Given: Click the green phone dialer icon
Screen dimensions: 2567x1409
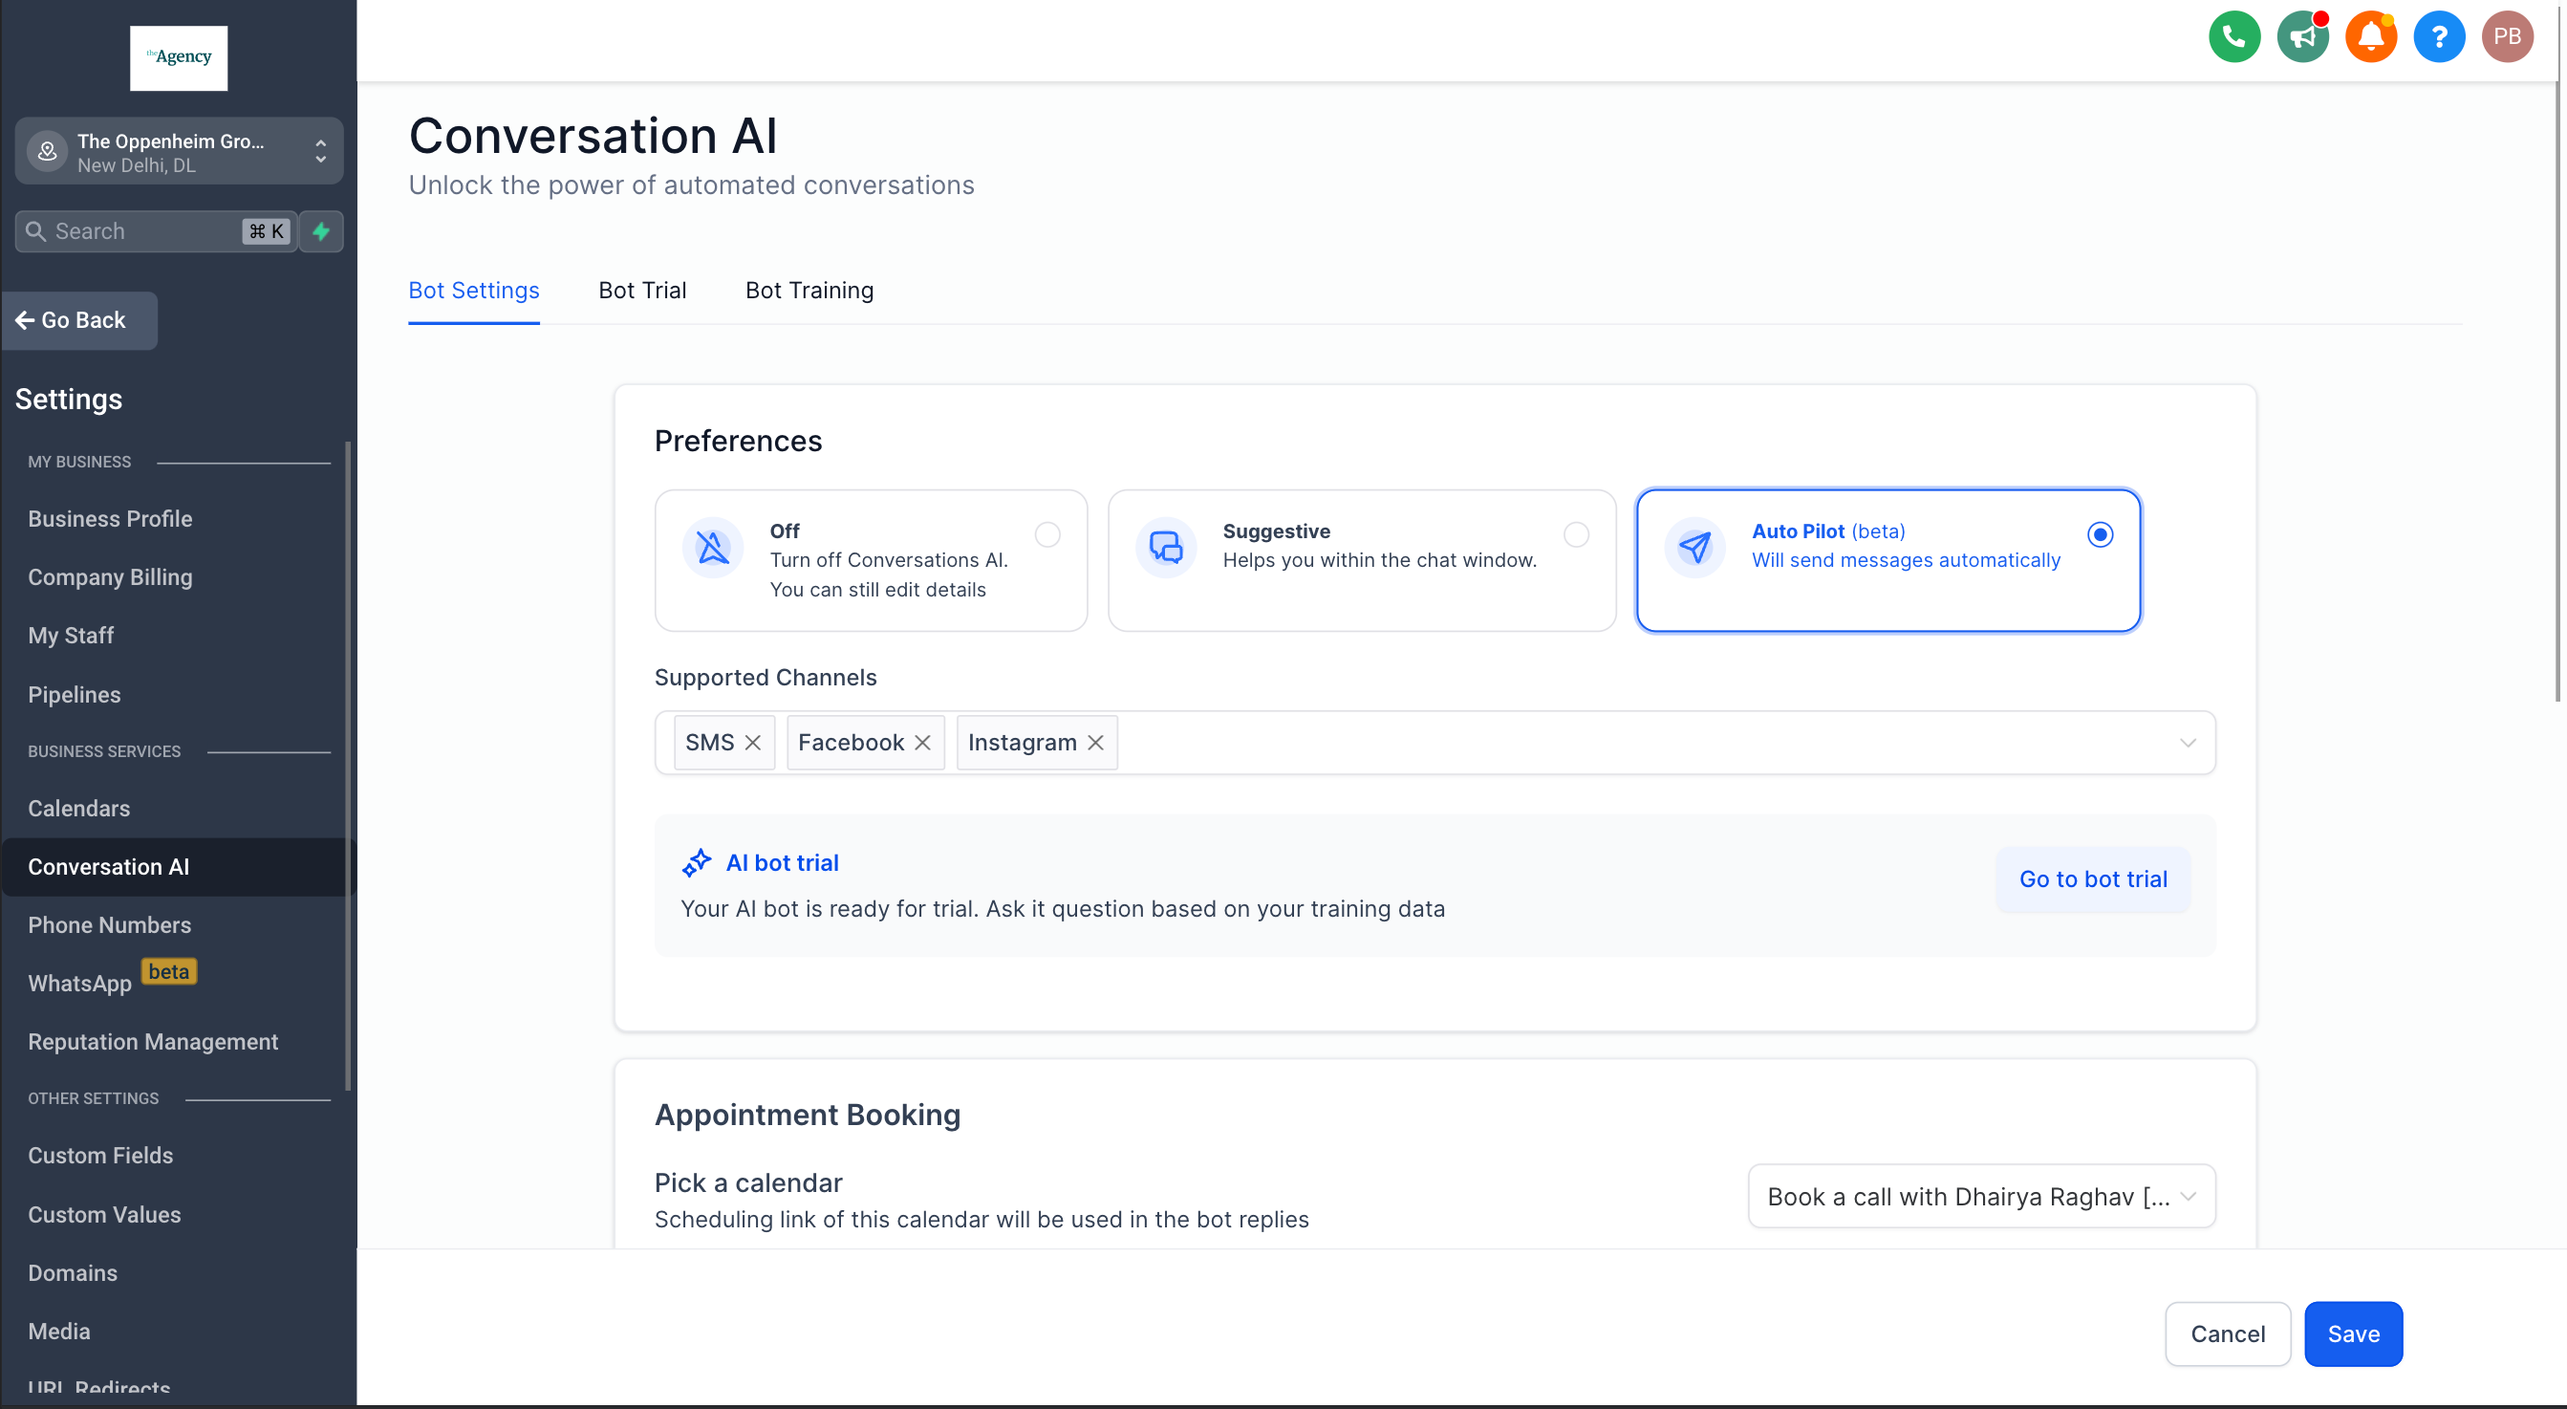Looking at the screenshot, I should point(2234,37).
